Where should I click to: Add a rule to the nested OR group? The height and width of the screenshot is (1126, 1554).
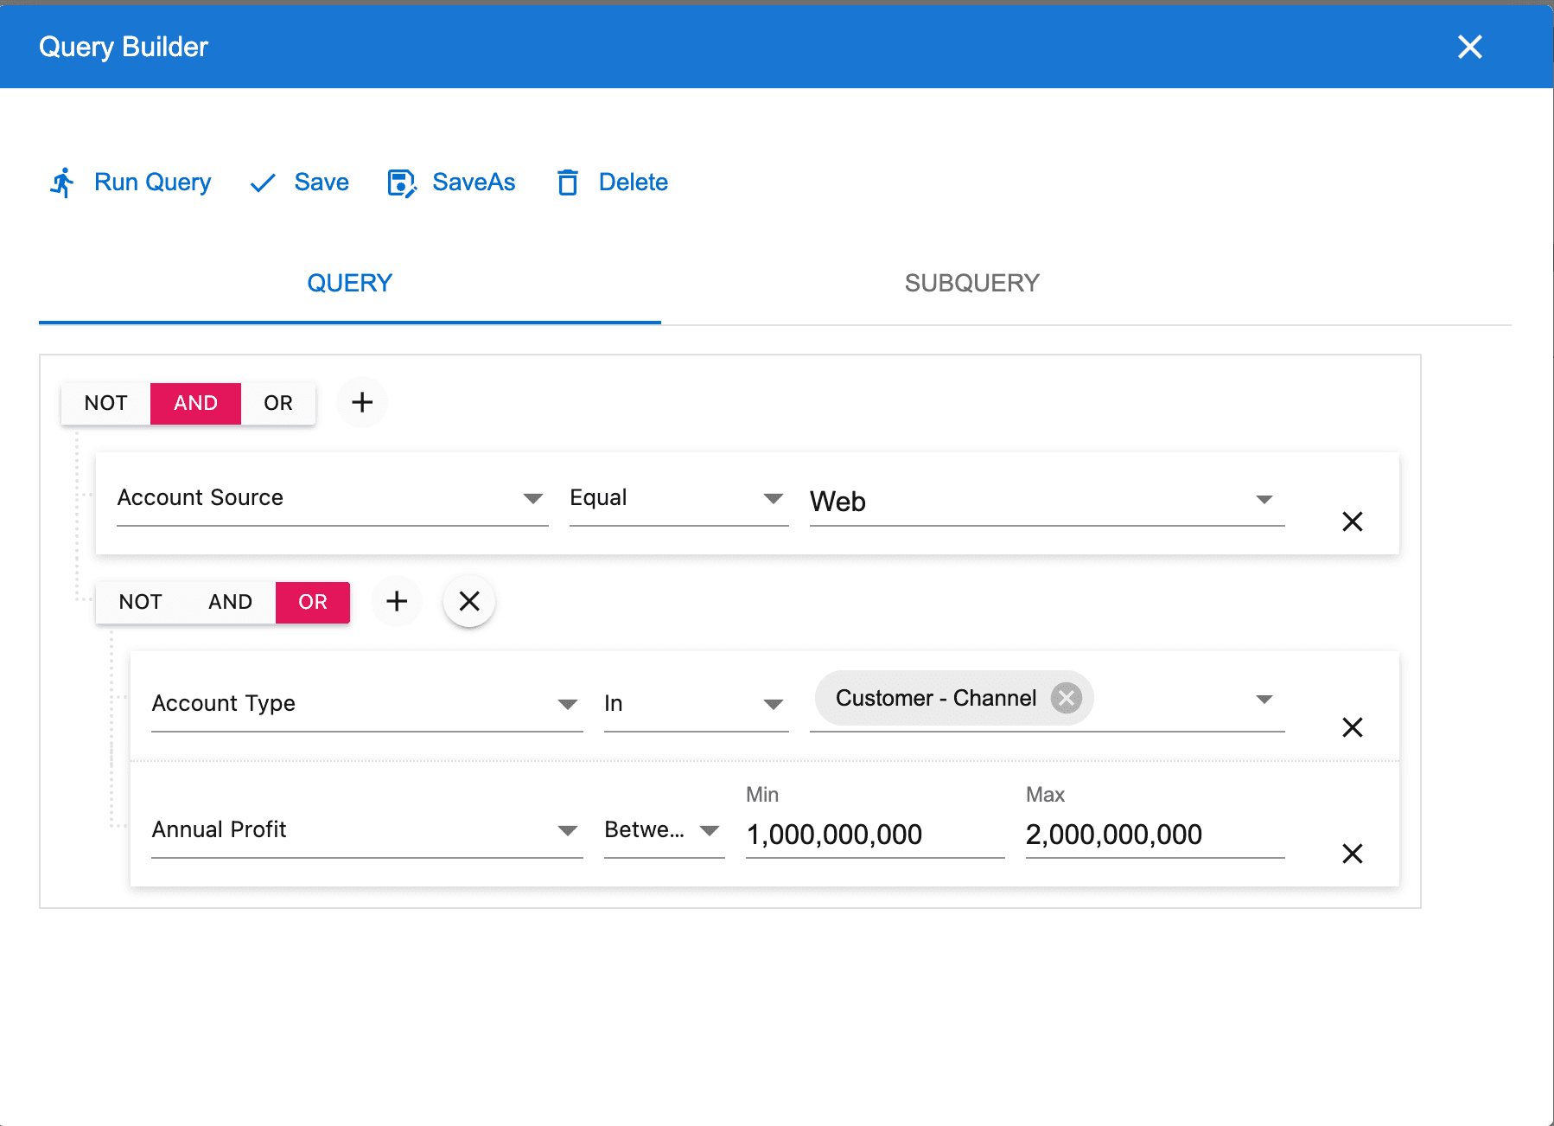tap(397, 601)
